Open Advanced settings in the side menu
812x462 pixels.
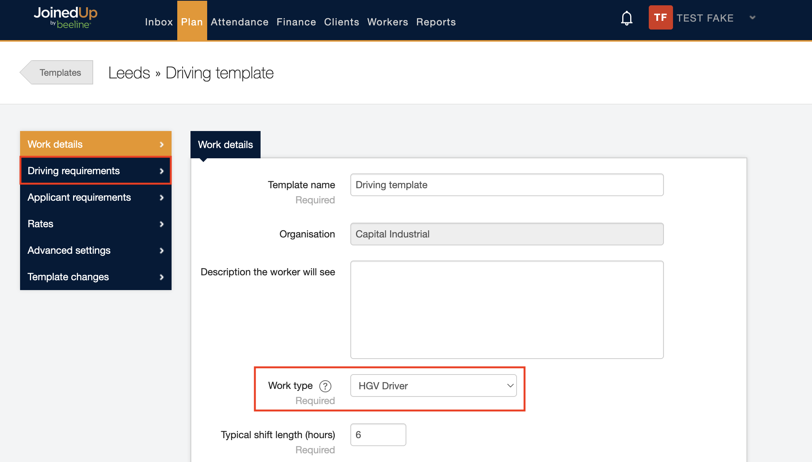(95, 250)
